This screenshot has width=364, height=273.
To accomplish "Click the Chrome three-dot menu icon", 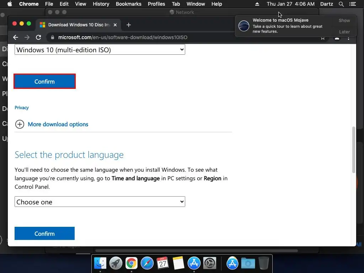I will (x=348, y=38).
